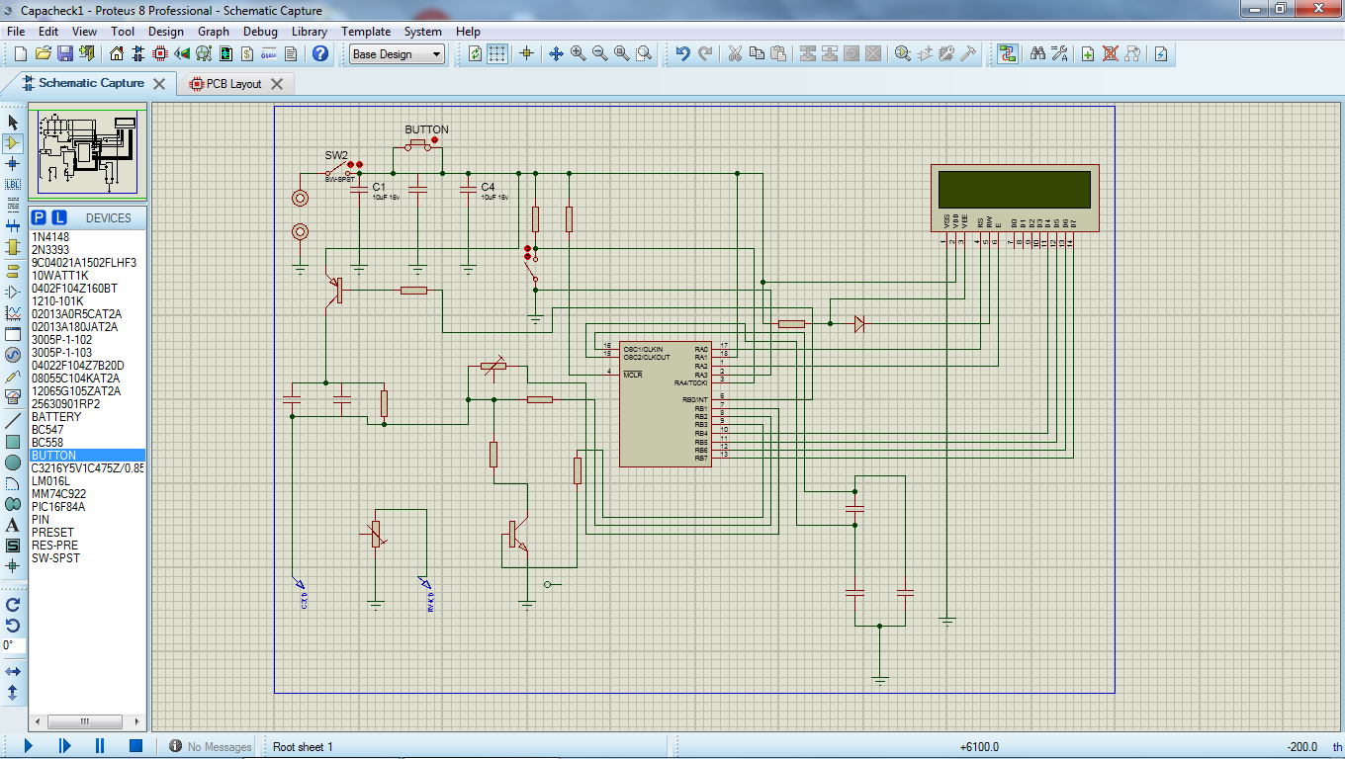
Task: Flip the part vertically with the mirror icon
Action: pos(13,693)
